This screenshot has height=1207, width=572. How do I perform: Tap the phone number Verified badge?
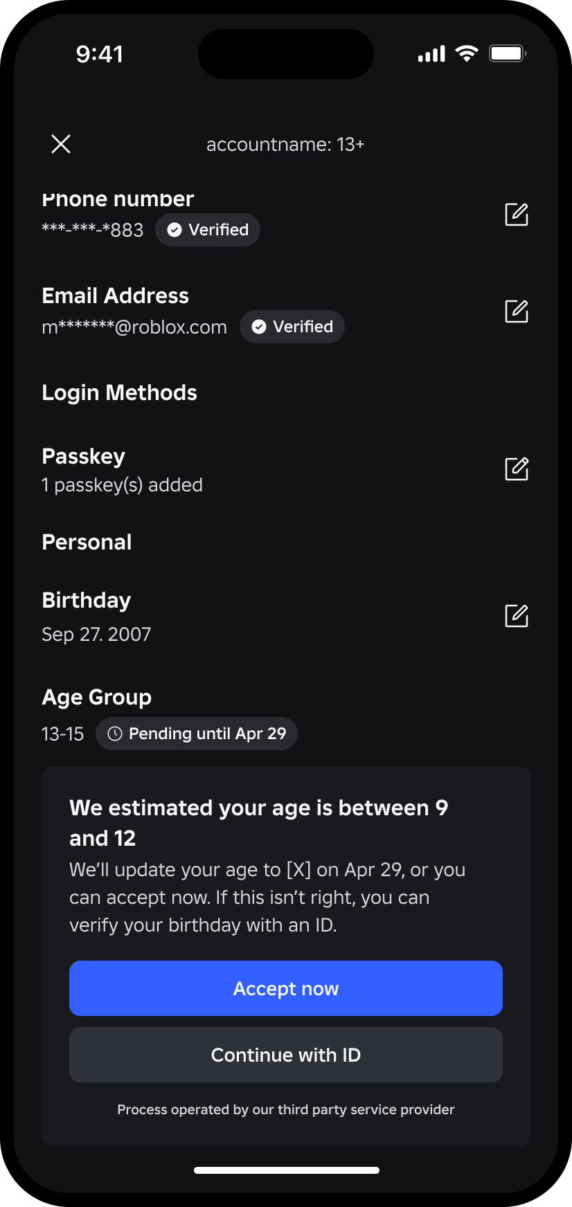tap(208, 230)
